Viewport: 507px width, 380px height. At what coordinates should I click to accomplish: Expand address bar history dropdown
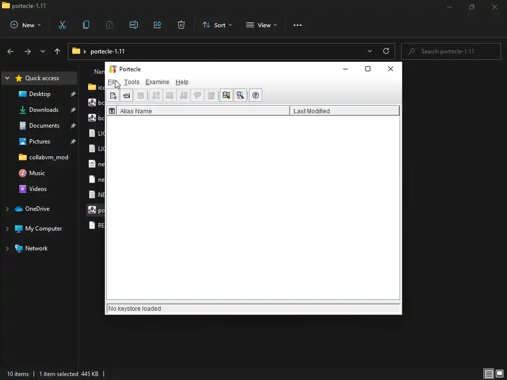369,51
